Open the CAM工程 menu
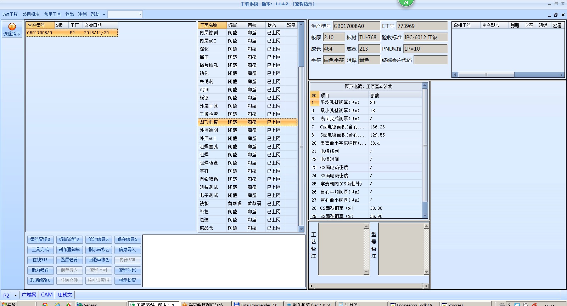Image resolution: width=567 pixels, height=306 pixels. click(x=10, y=14)
